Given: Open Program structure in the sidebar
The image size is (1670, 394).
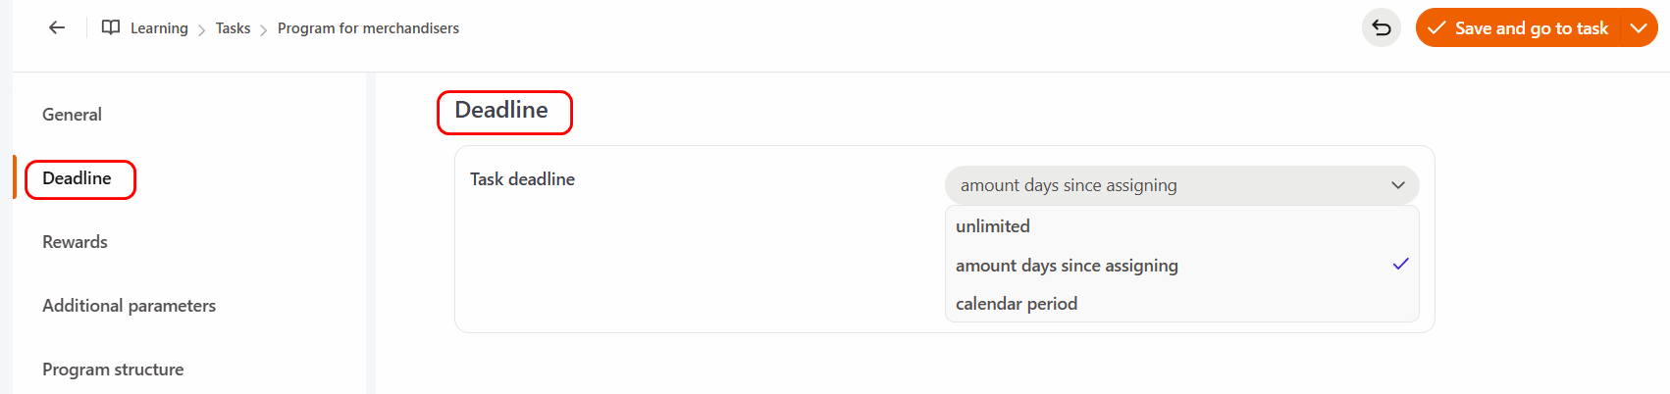Looking at the screenshot, I should [x=113, y=369].
